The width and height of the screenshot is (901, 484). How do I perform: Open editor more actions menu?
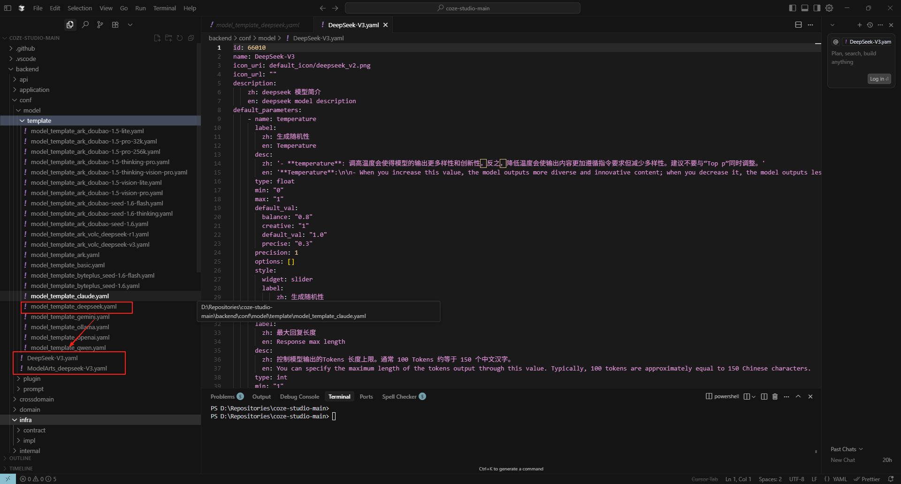[810, 25]
